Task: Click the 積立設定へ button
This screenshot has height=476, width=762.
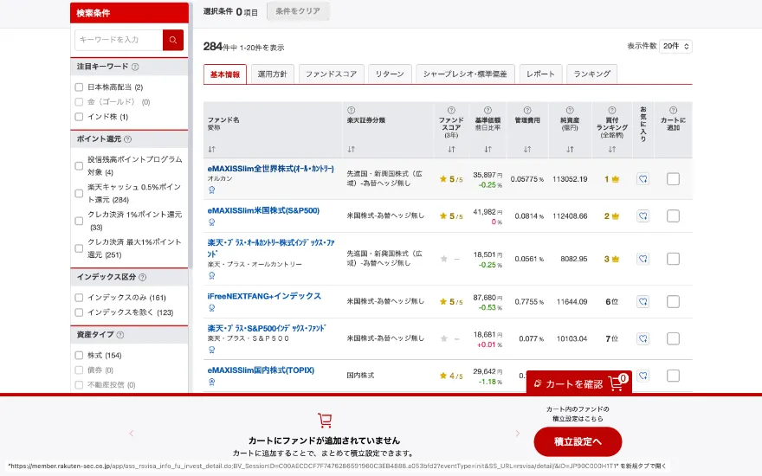Action: tap(578, 441)
